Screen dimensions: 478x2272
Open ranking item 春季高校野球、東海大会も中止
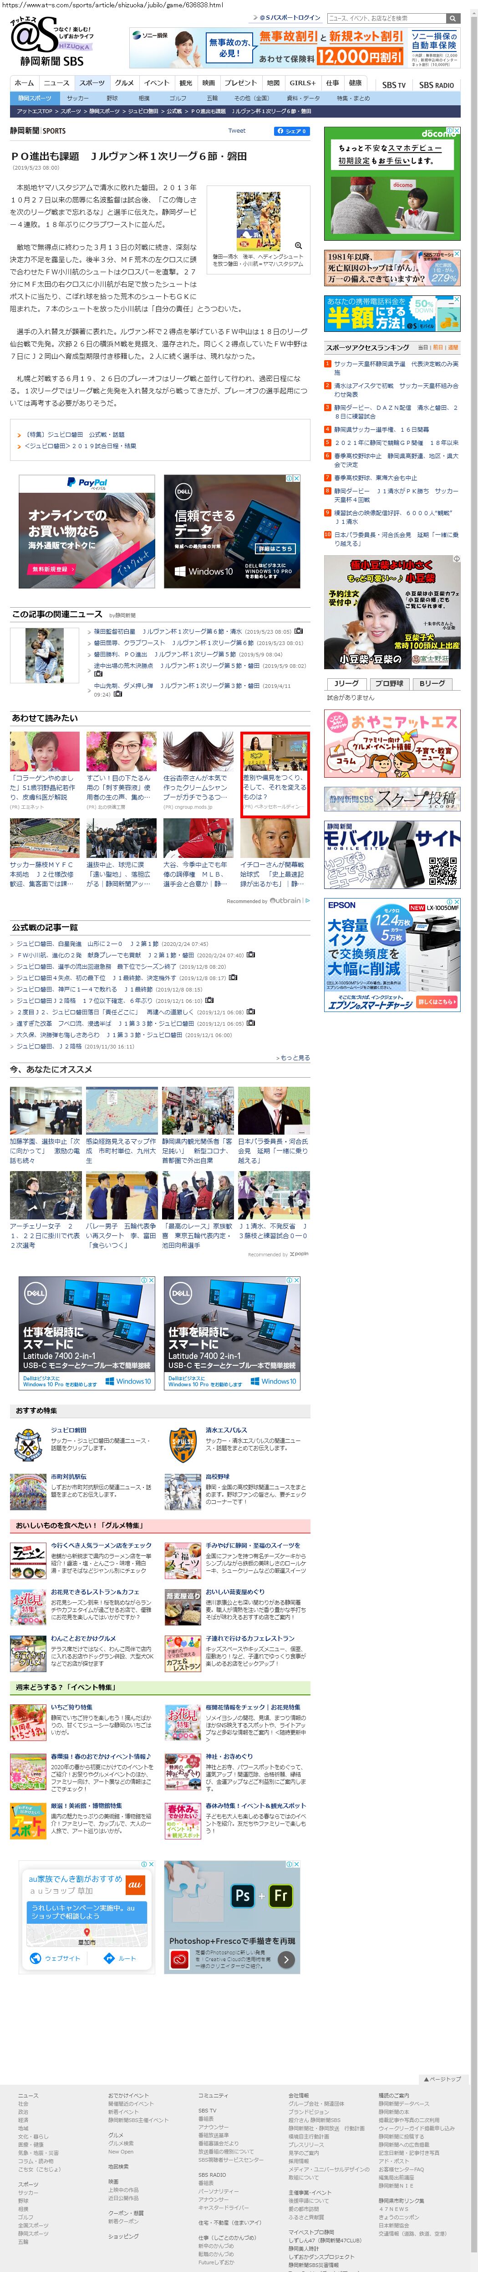click(375, 477)
